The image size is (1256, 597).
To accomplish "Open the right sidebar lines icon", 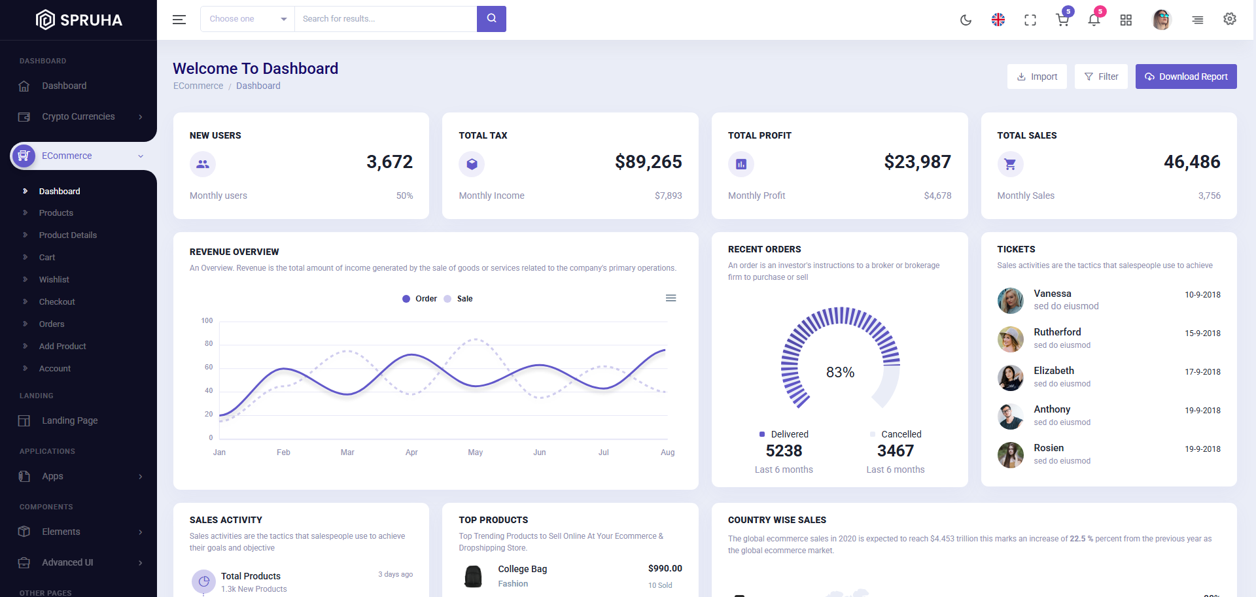I will pos(1198,20).
